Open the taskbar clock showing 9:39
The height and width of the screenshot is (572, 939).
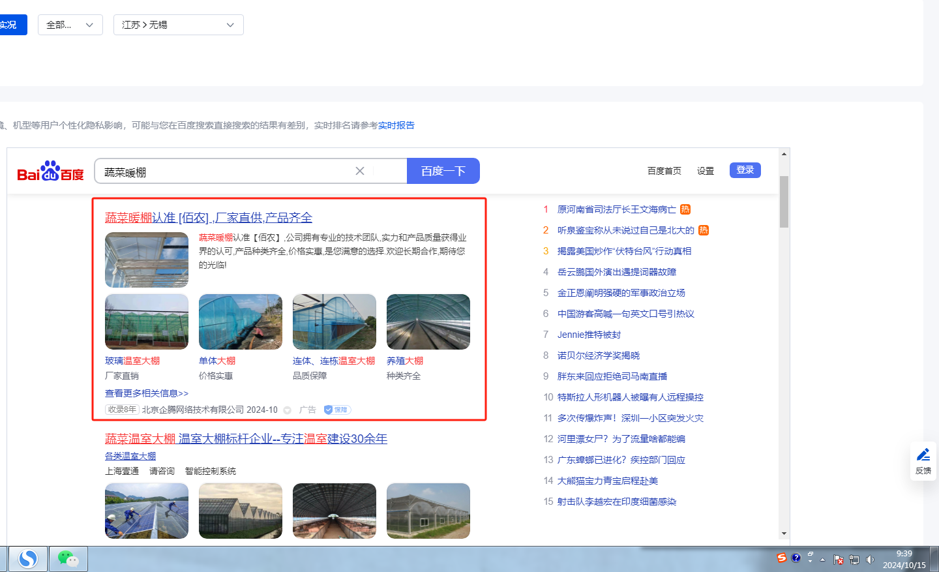904,559
